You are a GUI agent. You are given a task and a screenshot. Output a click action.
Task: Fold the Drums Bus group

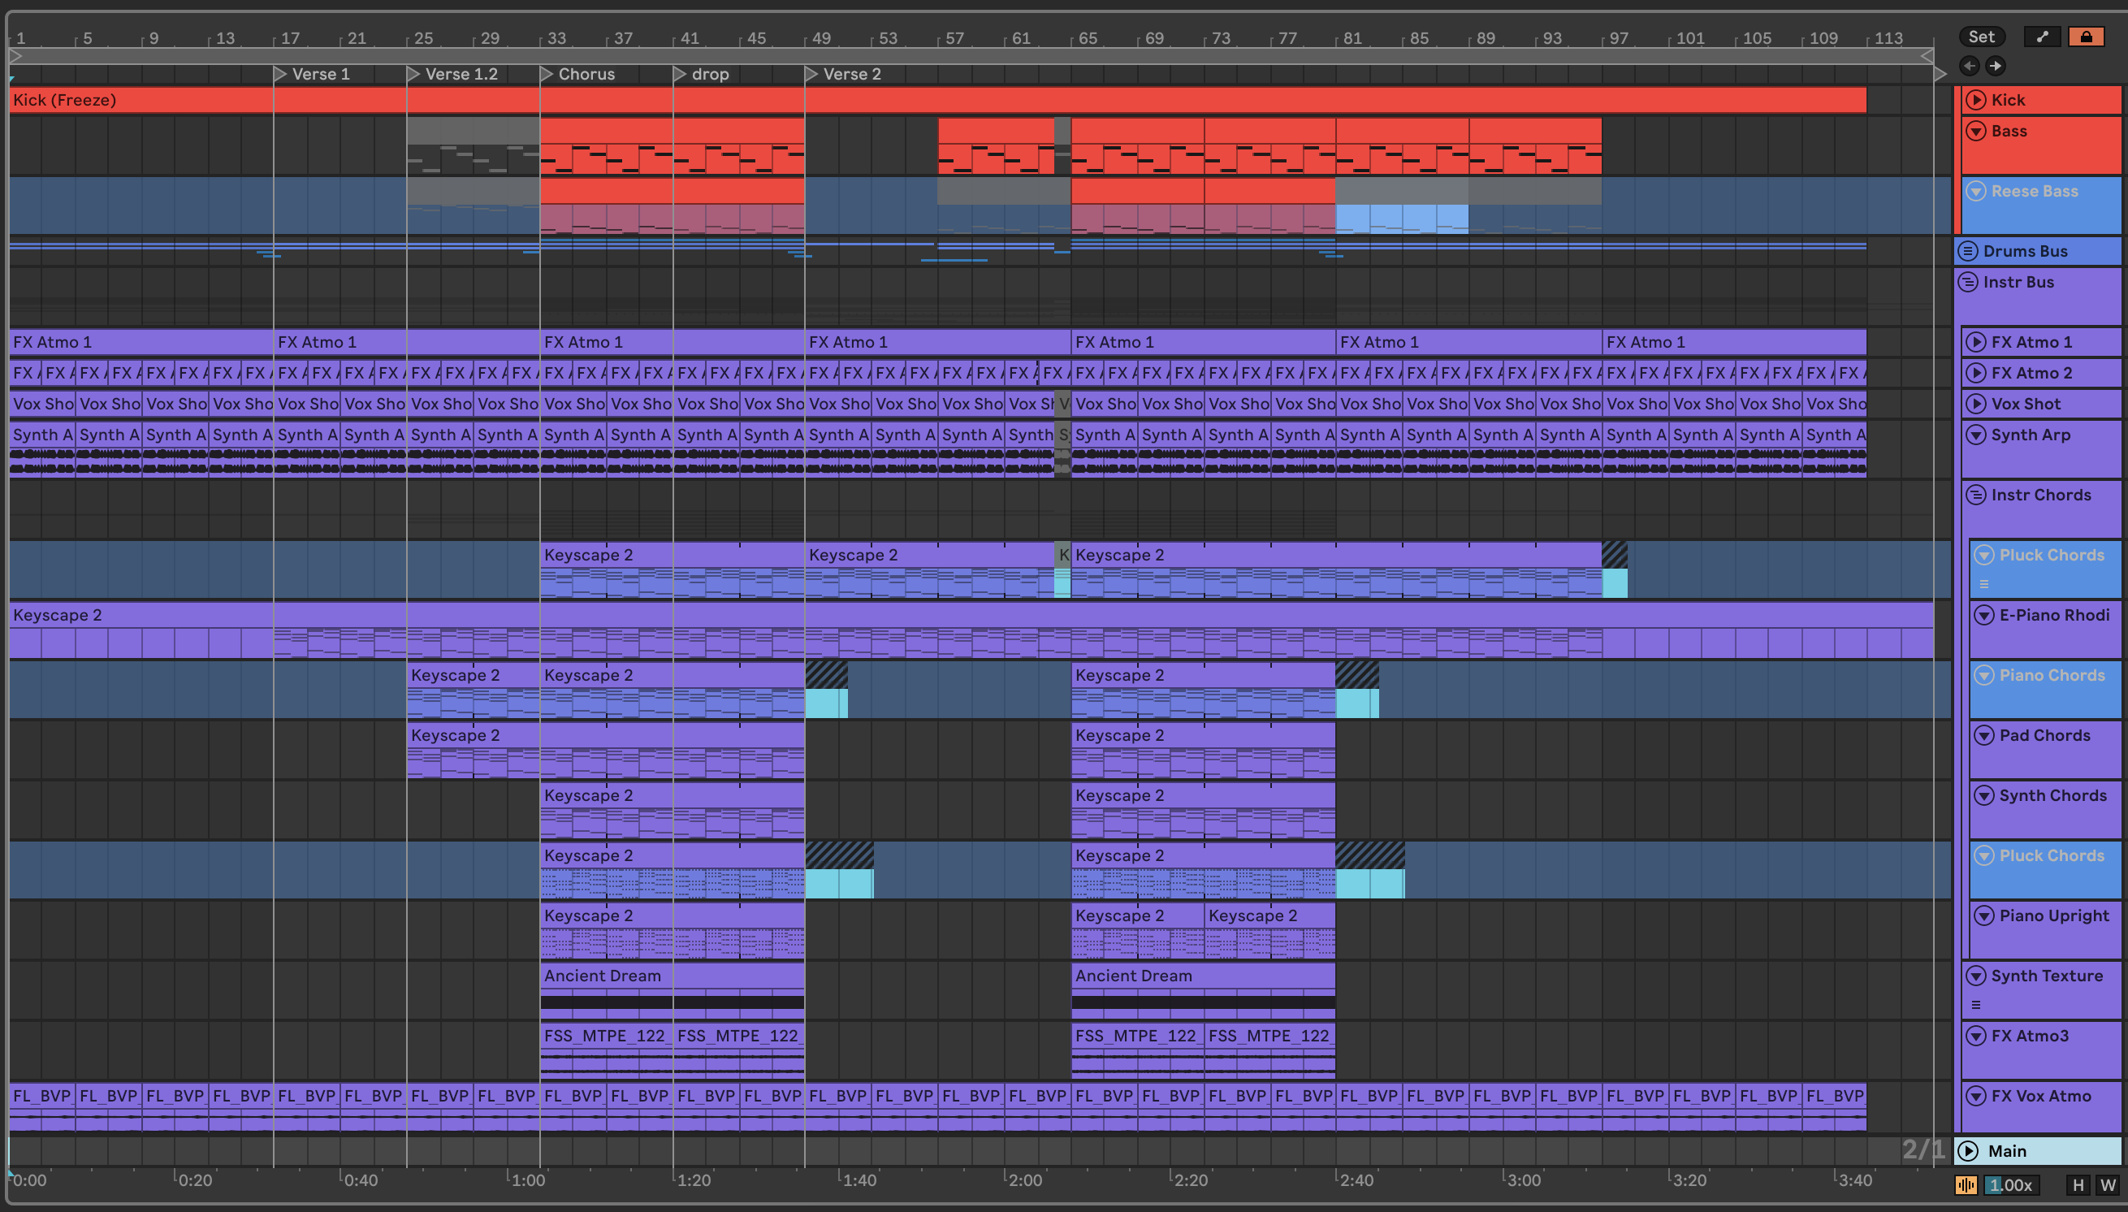click(x=1967, y=251)
